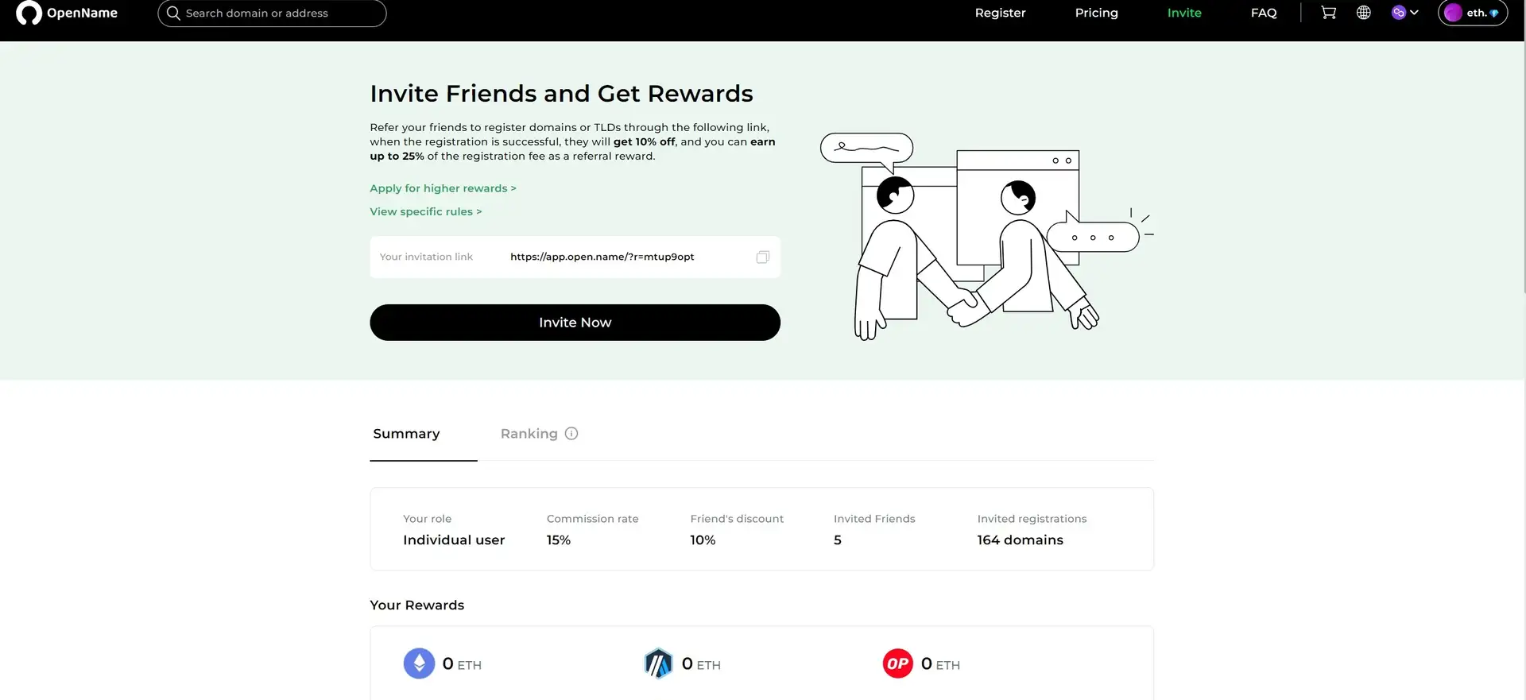1526x700 pixels.
Task: Open the shopping cart
Action: (1328, 13)
